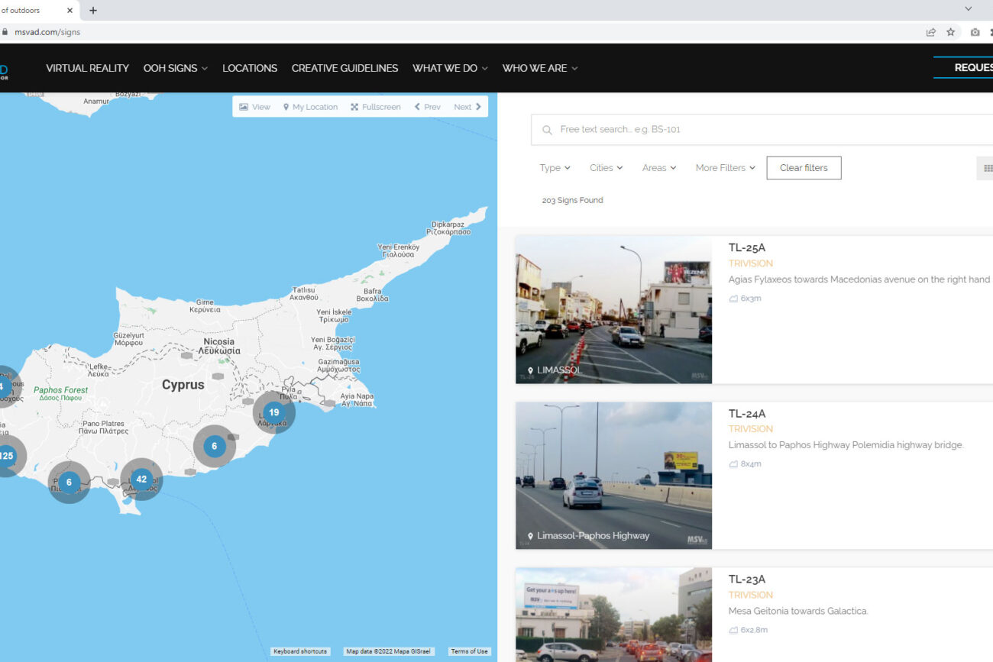Expand the Cities filter dropdown
Screen dimensions: 993x662
[606, 168]
